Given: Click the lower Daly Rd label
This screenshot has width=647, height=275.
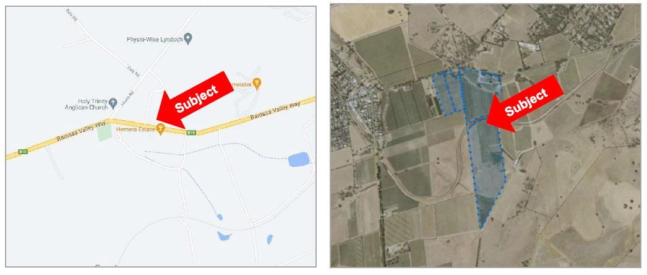Looking at the screenshot, I should (134, 71).
